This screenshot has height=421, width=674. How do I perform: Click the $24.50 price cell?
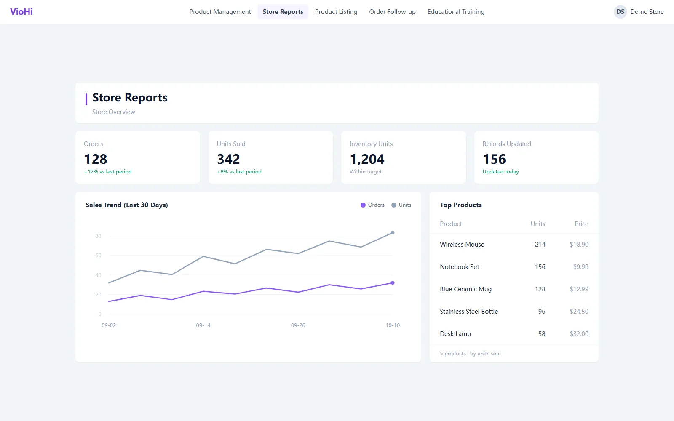click(x=579, y=312)
